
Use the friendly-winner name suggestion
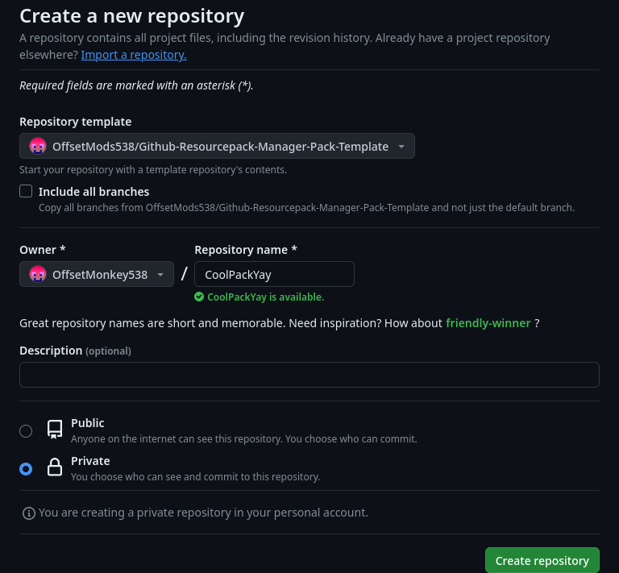coord(488,323)
